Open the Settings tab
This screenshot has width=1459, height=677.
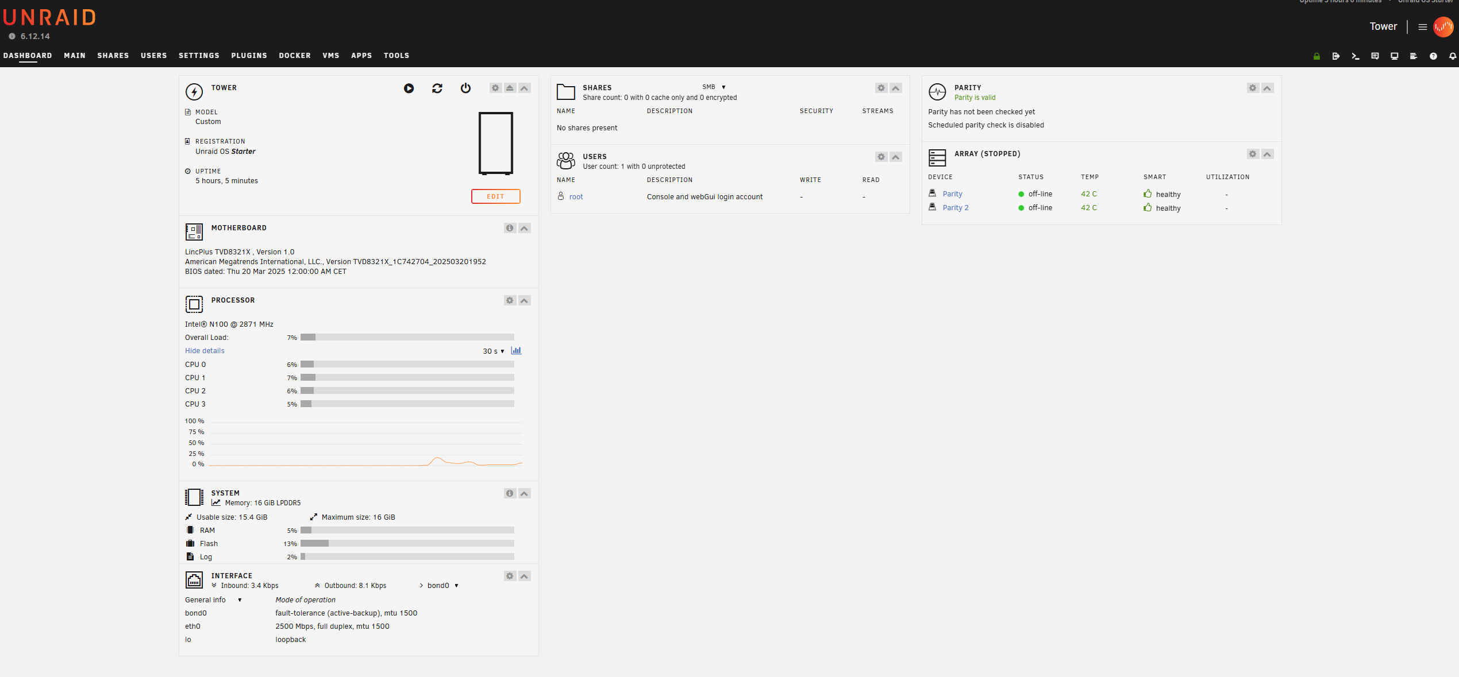(x=199, y=56)
